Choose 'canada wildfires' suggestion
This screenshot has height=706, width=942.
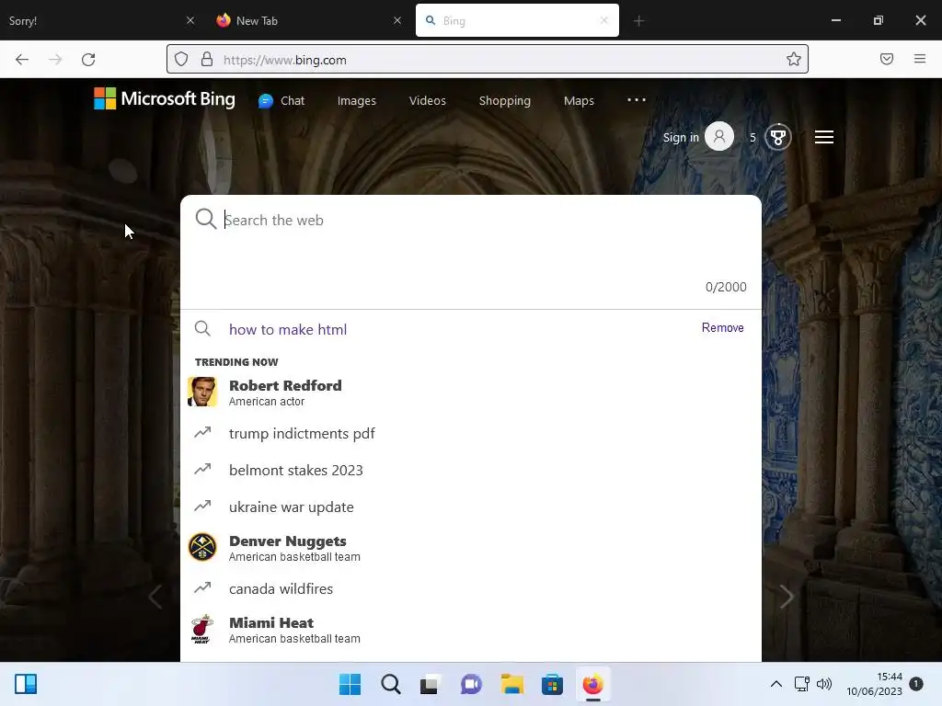point(471,589)
